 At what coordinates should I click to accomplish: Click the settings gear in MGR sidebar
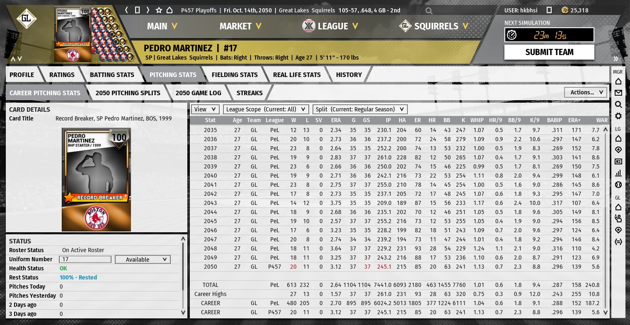(x=618, y=116)
